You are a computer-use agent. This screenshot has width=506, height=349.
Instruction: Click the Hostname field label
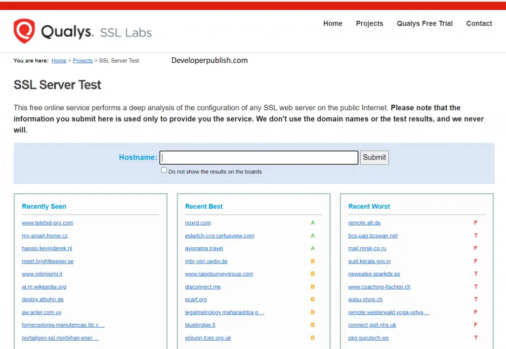click(138, 158)
